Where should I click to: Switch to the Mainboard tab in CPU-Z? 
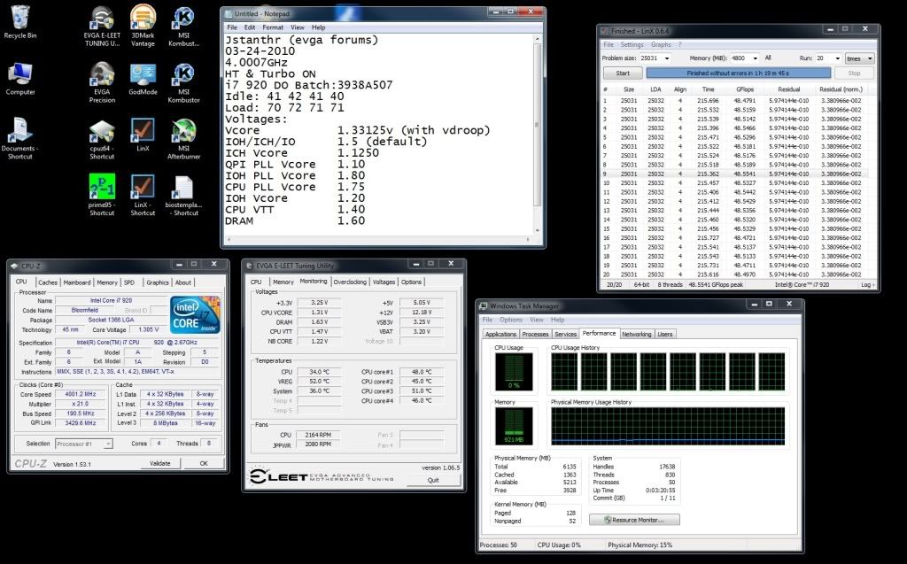coord(77,282)
